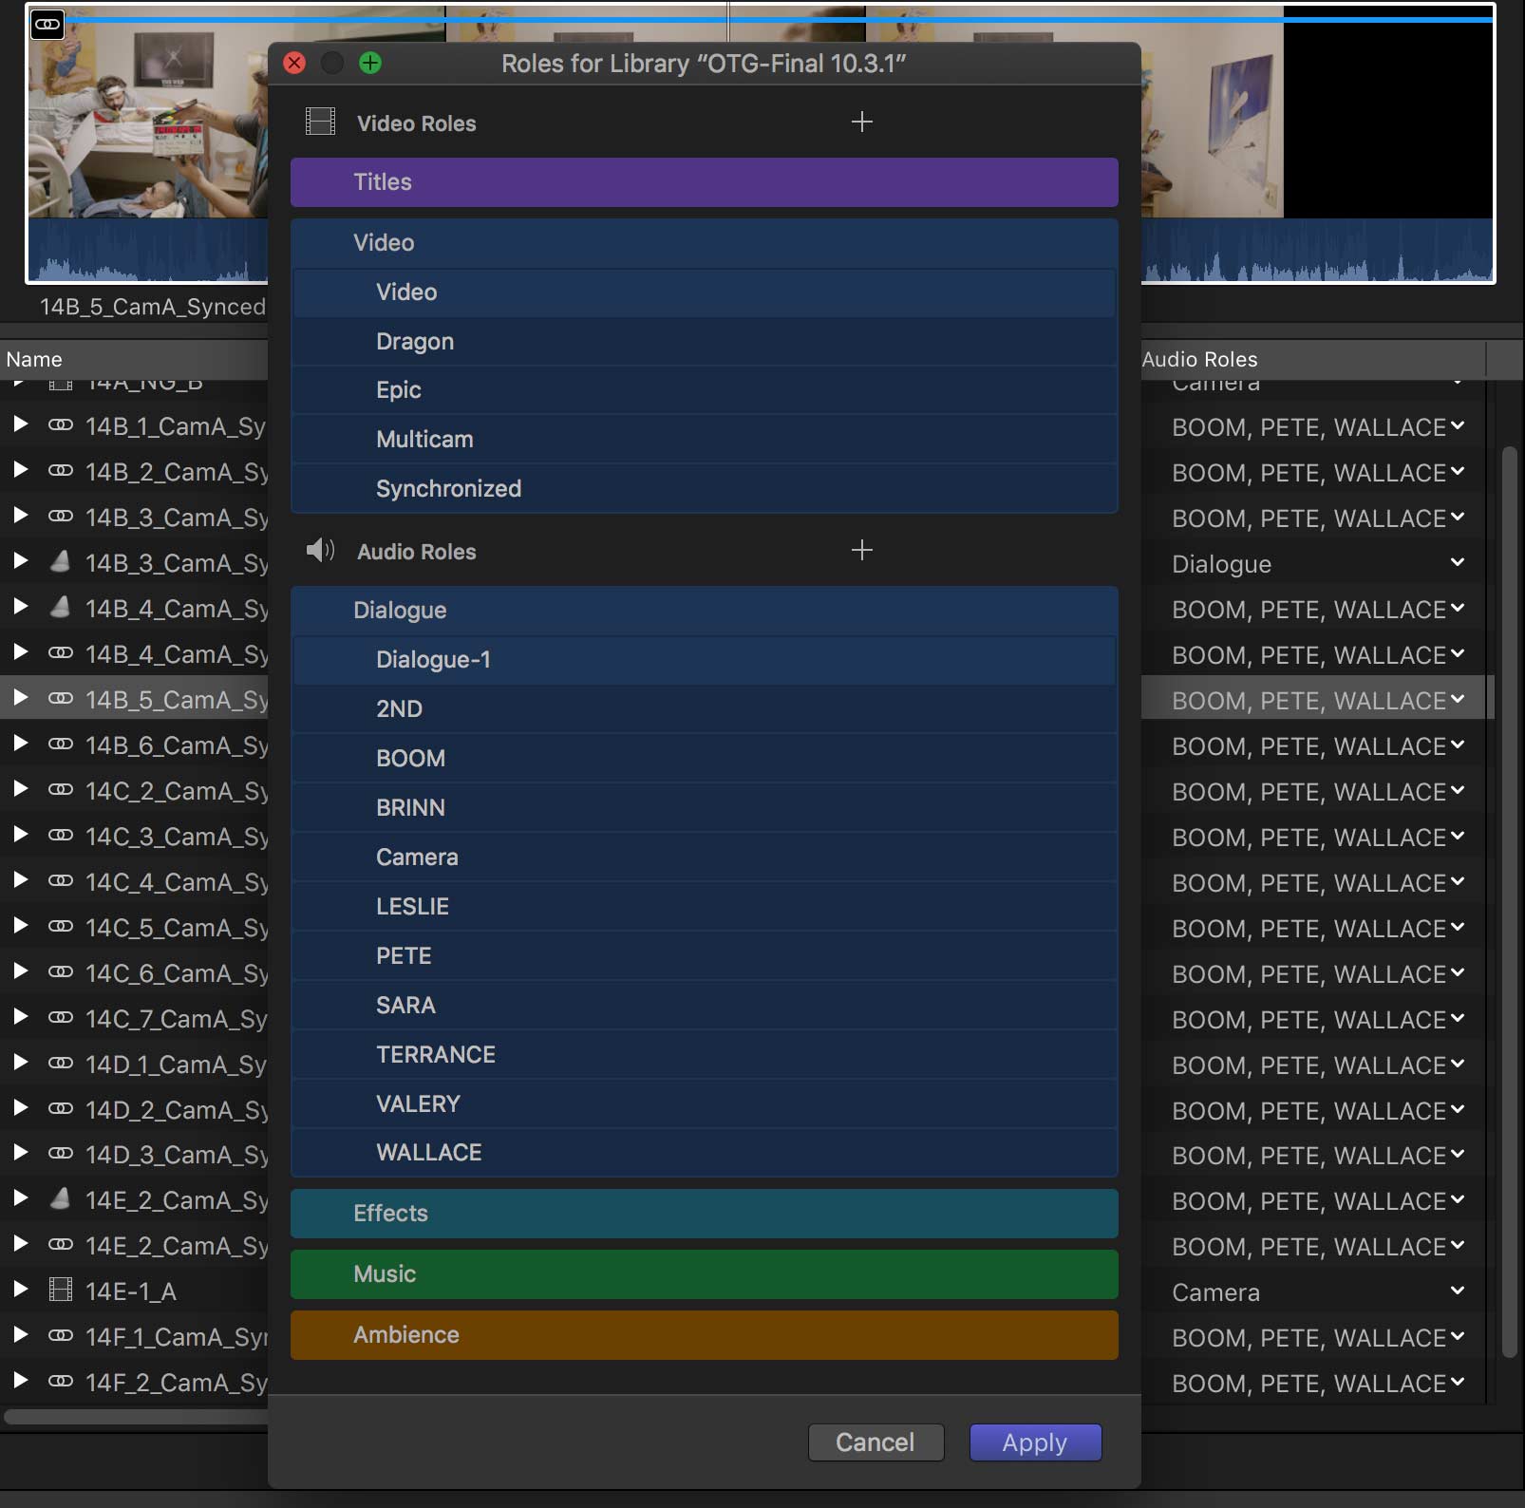Open audio roles dropdown for 14F_2_CamA_Sy row
1525x1508 pixels.
pos(1458,1382)
